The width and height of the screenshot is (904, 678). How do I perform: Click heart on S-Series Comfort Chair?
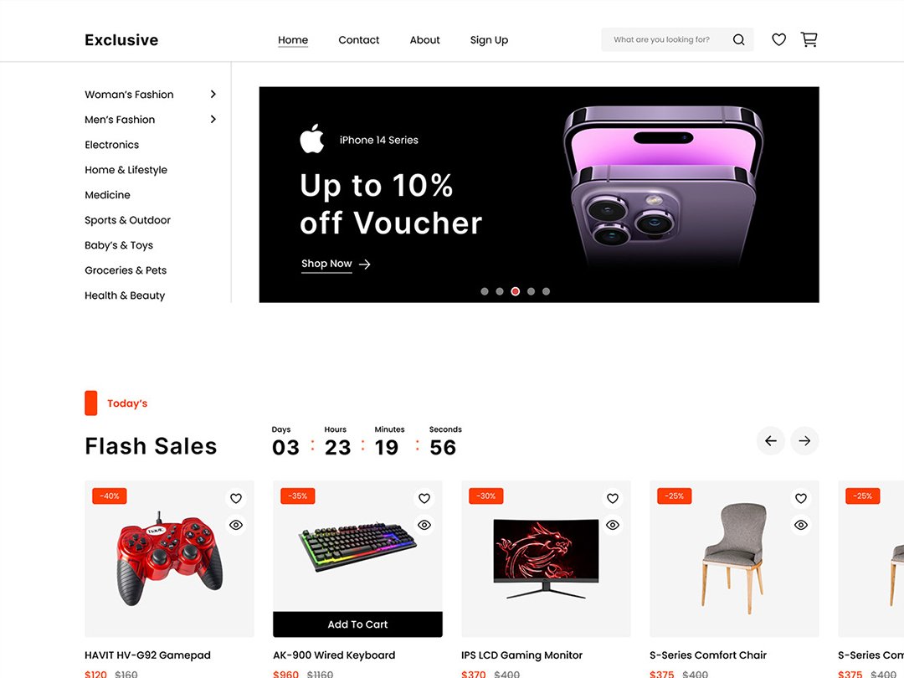pyautogui.click(x=801, y=498)
